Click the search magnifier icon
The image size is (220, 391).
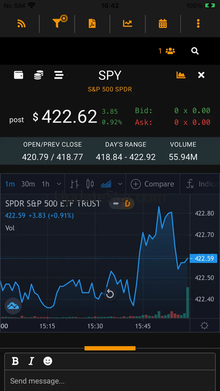[195, 51]
